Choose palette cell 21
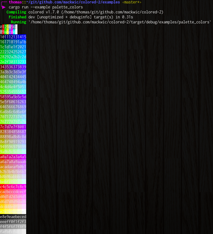The width and height of the screenshot is (213, 234). click(24, 47)
